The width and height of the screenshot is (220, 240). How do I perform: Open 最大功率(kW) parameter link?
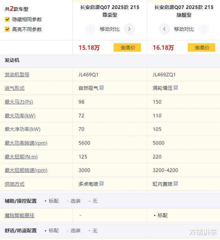point(20,116)
